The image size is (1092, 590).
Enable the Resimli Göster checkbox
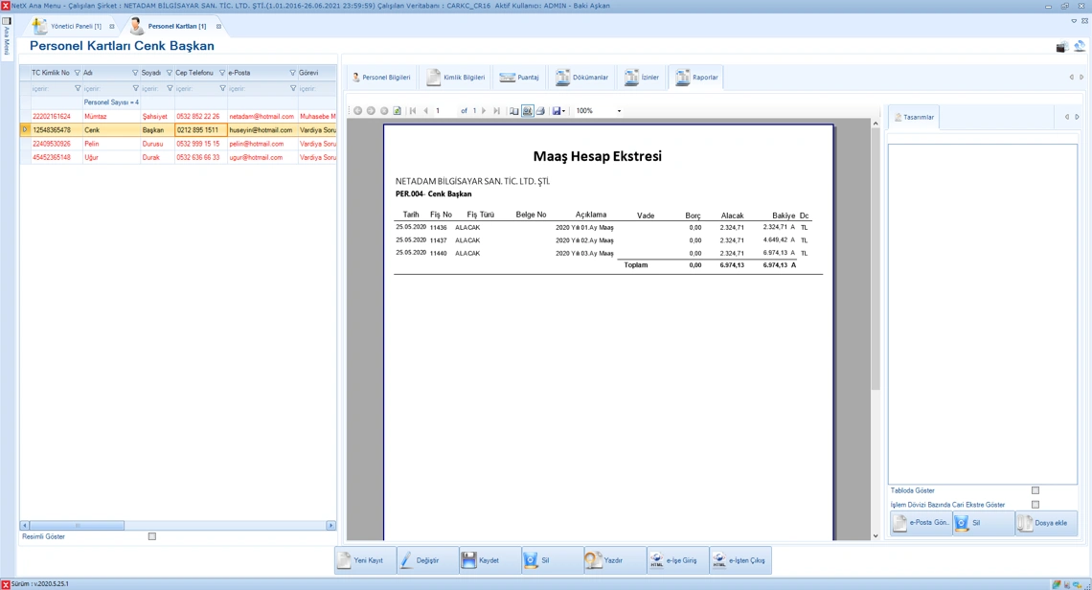point(152,536)
